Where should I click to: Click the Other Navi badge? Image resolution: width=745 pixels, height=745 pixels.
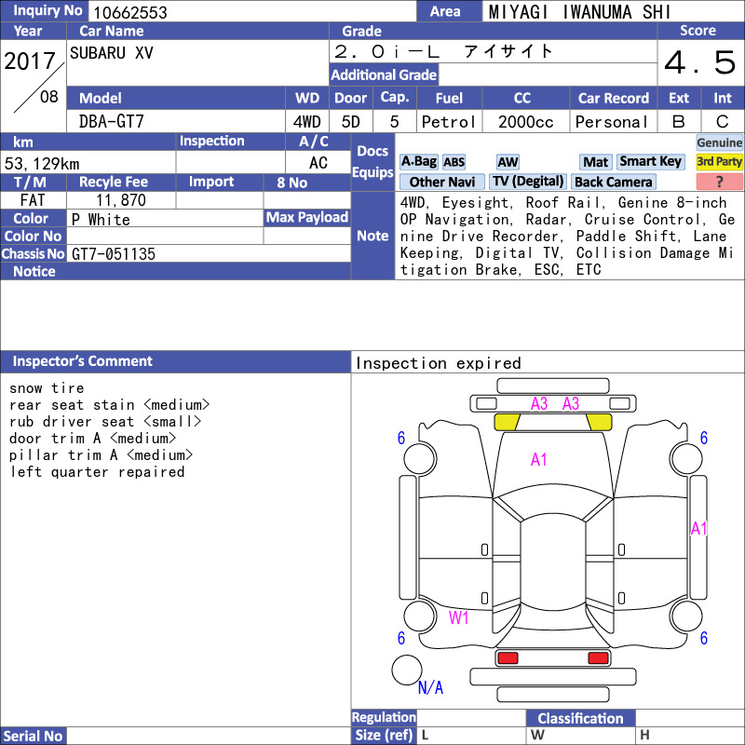click(x=441, y=182)
